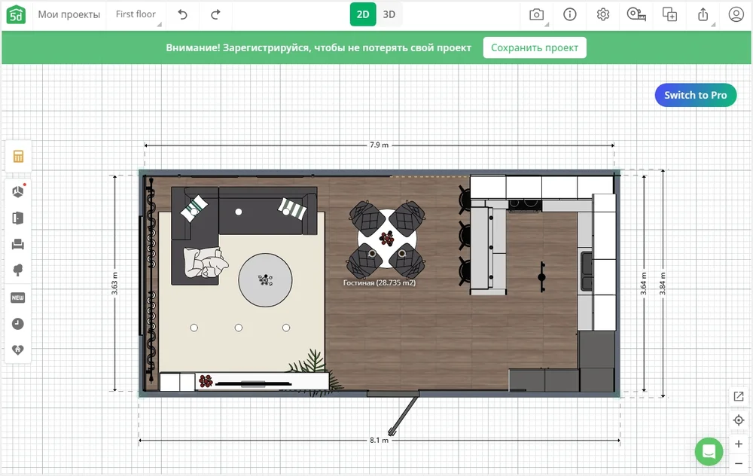Select the round dining table with four chairs
Screen dimensions: 753x476
[386, 238]
